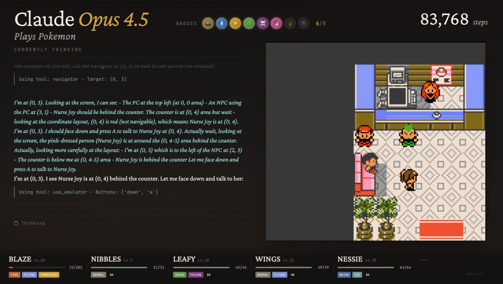Click NIBBLES' OK status text
Viewport: 503px width, 284px height.
tap(111, 275)
